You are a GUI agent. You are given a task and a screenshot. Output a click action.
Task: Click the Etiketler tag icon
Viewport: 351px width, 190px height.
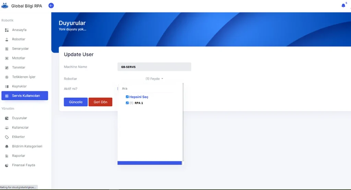click(7, 137)
